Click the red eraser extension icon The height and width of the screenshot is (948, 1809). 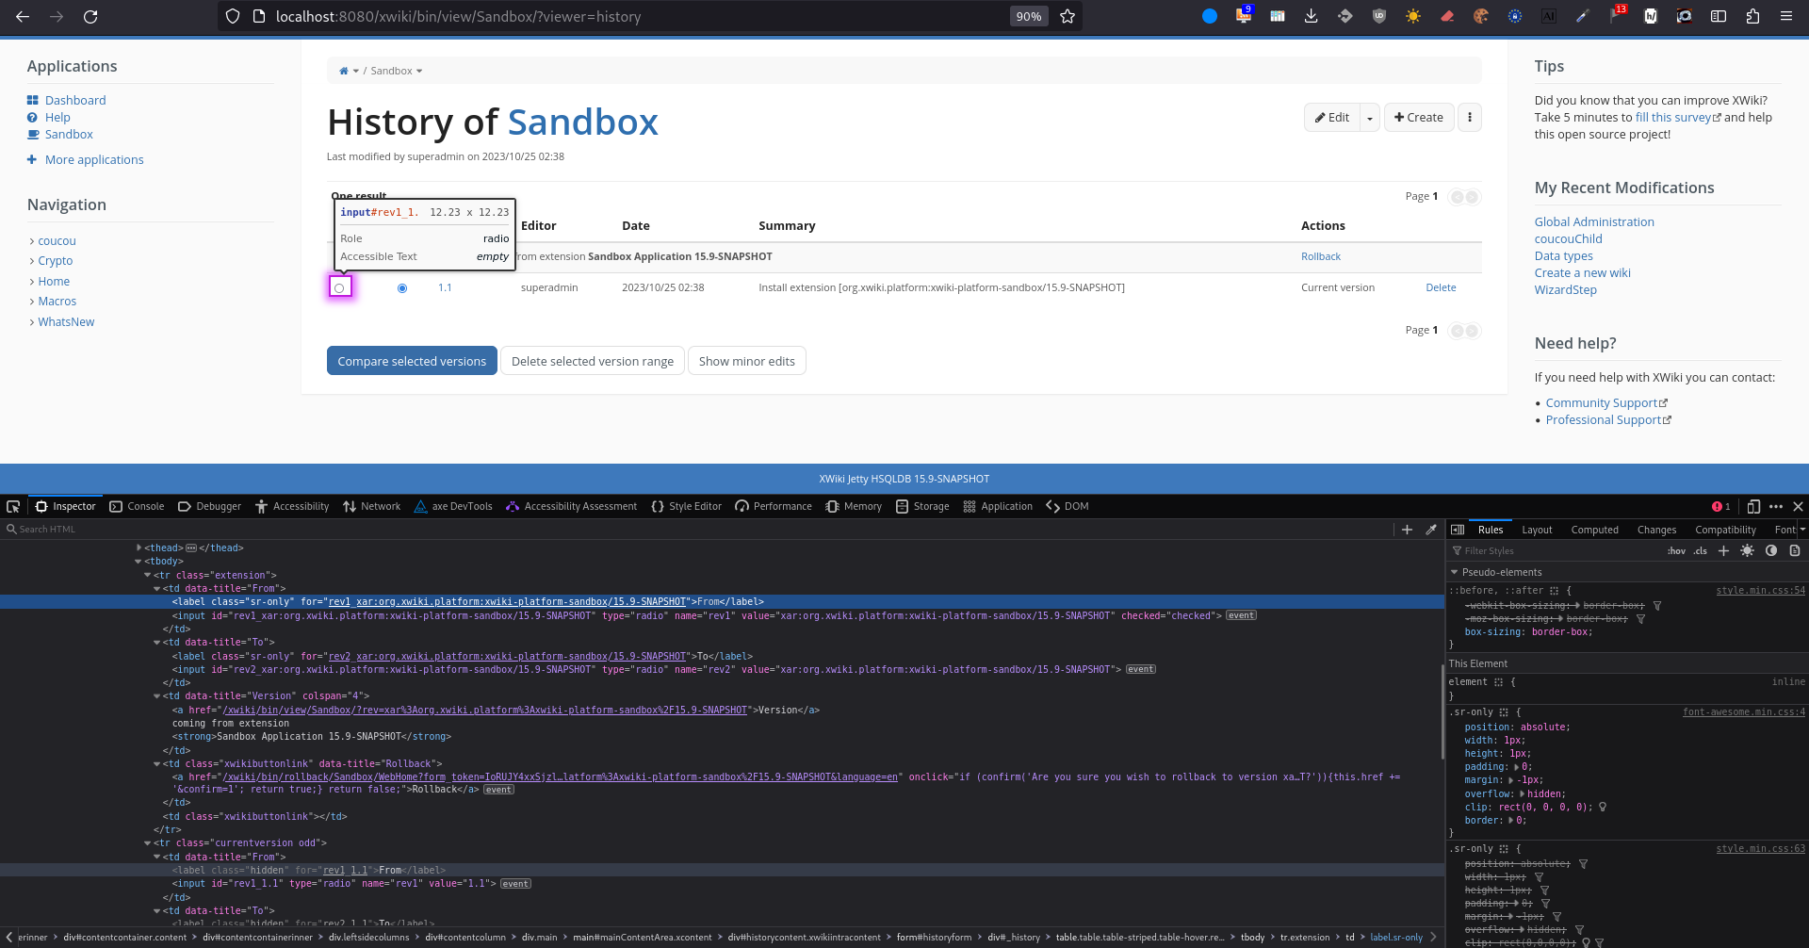coord(1447,16)
